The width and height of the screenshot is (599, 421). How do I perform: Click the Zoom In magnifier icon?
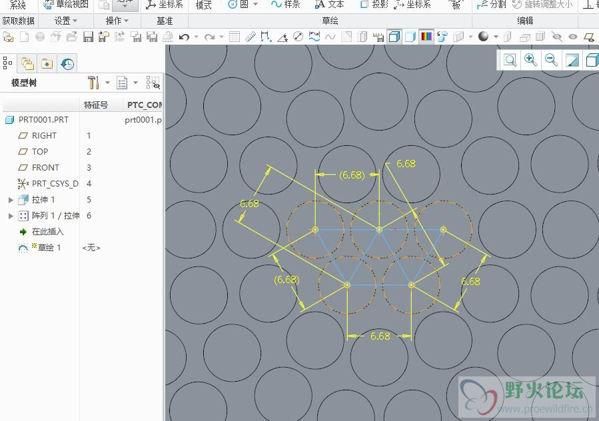click(530, 59)
